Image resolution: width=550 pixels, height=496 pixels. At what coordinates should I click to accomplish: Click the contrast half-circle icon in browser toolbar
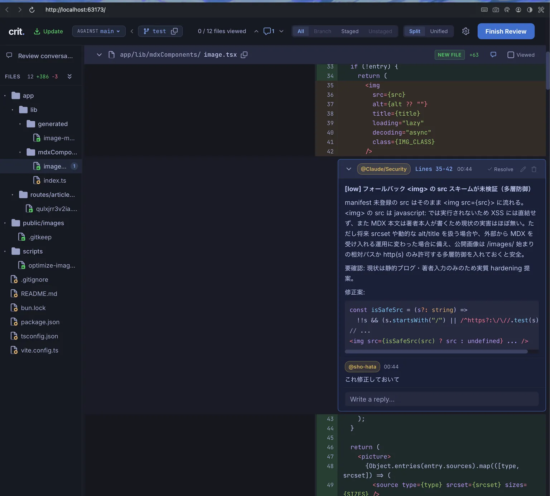pyautogui.click(x=530, y=10)
